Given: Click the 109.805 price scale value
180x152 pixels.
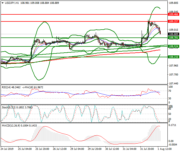Looking at the screenshot, I should click(173, 3).
